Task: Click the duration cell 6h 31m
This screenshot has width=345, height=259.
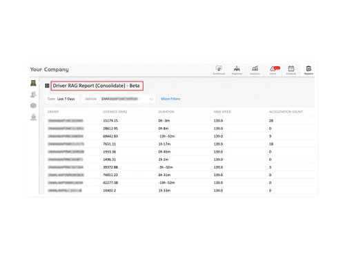Action: (x=164, y=175)
